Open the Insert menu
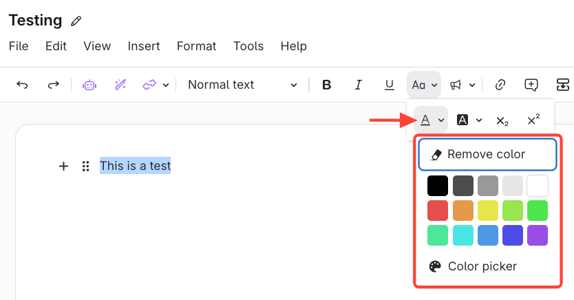Image resolution: width=574 pixels, height=300 pixels. click(x=144, y=46)
